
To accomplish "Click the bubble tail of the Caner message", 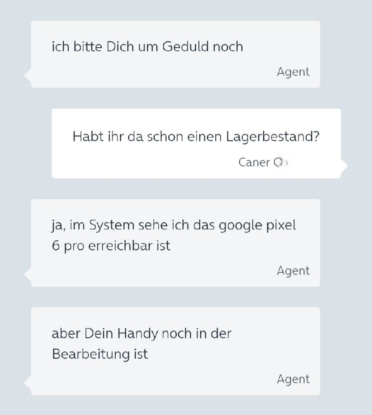I will tap(344, 166).
